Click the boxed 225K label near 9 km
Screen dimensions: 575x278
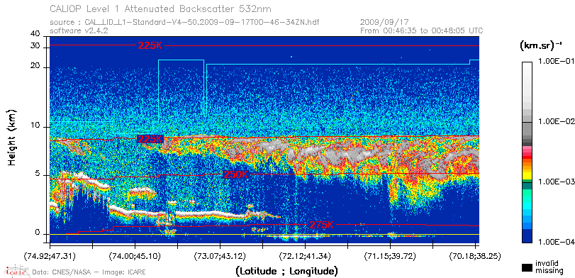tap(150, 140)
